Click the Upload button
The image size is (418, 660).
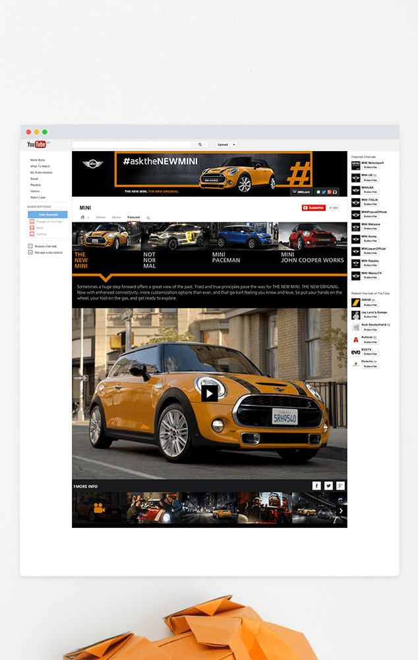click(223, 145)
